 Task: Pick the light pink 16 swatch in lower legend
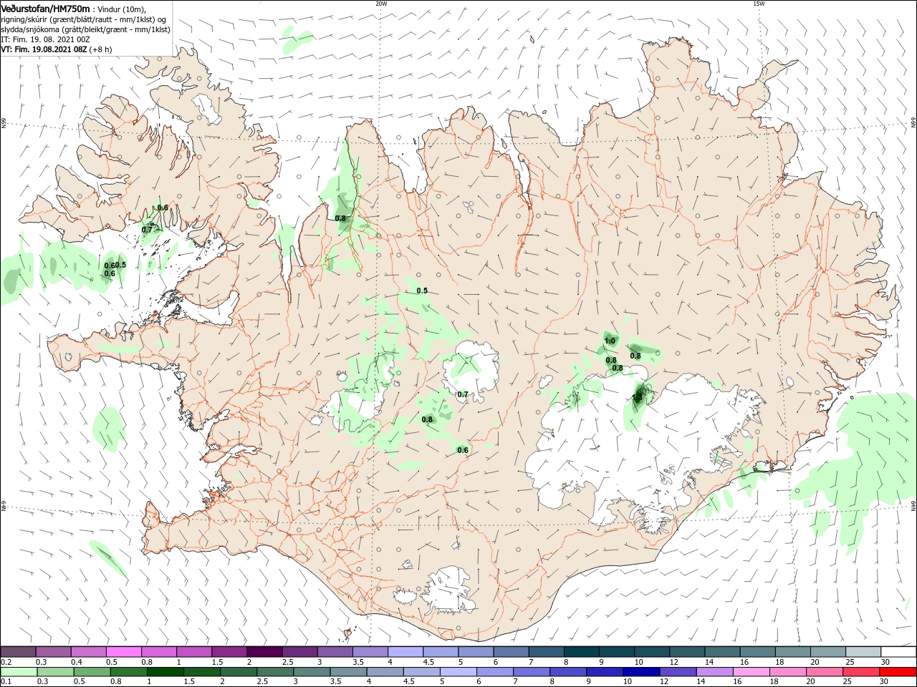(752, 672)
